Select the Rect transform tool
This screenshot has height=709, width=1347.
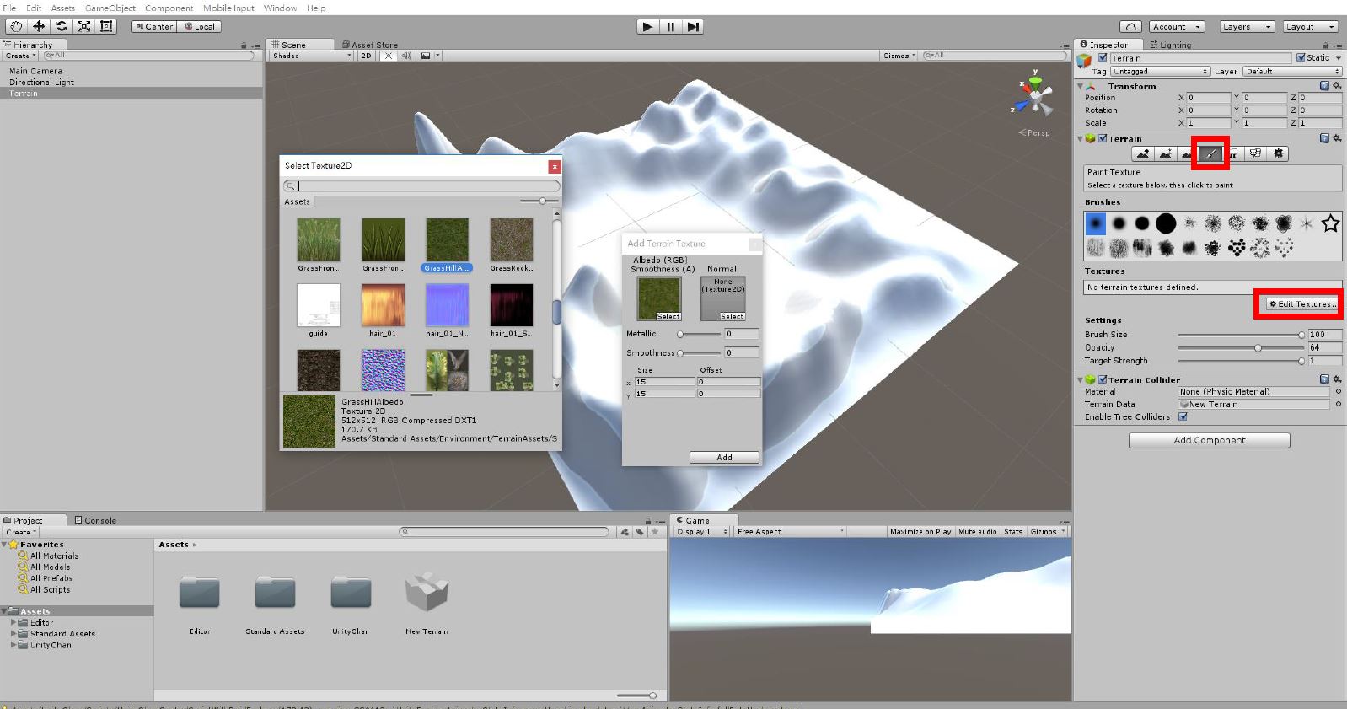pyautogui.click(x=106, y=26)
